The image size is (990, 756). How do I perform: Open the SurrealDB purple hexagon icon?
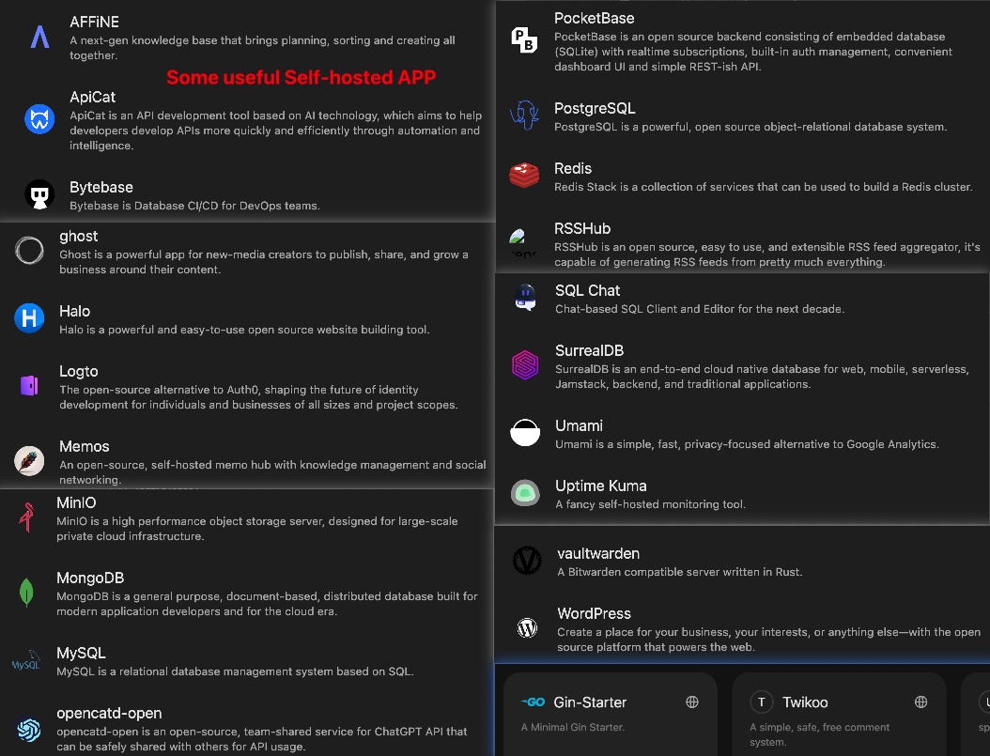click(525, 364)
